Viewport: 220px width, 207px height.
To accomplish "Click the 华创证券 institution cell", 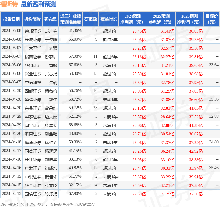I will pyautogui.click(x=33, y=65).
